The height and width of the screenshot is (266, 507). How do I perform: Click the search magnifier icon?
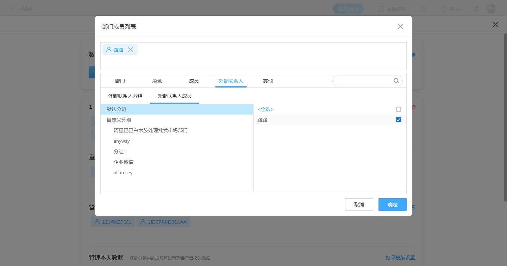pyautogui.click(x=396, y=81)
